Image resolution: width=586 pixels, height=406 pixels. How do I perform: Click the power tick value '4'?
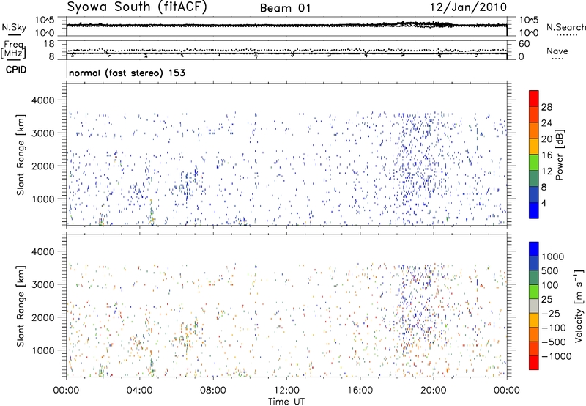click(544, 203)
